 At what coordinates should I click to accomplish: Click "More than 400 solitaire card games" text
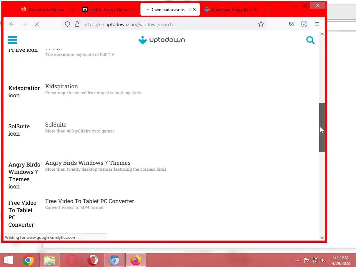[x=80, y=131]
